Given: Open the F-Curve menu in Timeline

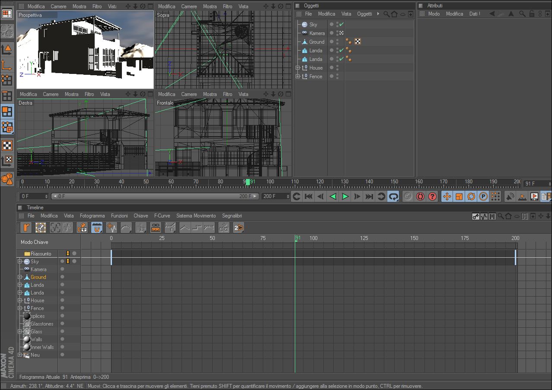Looking at the screenshot, I should pos(162,216).
